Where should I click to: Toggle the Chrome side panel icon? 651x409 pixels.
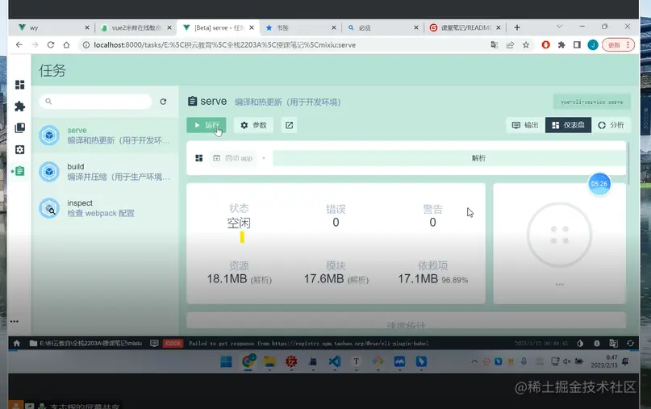coord(577,45)
